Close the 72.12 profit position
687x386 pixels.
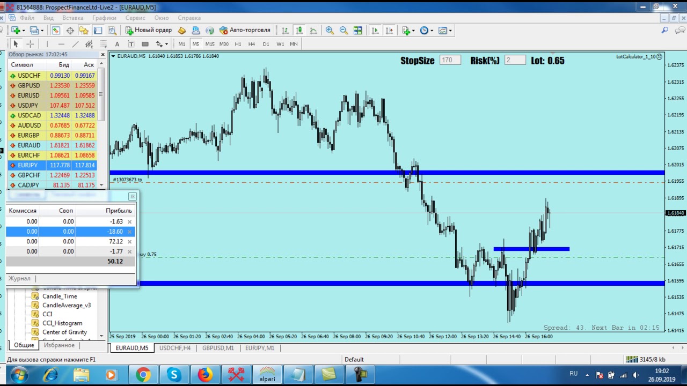coord(129,242)
